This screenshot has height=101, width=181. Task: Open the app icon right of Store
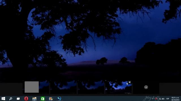(x=51, y=98)
